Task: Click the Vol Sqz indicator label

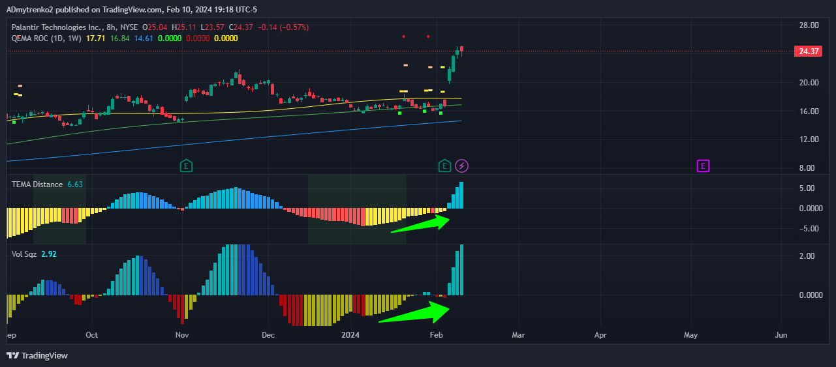Action: pyautogui.click(x=24, y=254)
